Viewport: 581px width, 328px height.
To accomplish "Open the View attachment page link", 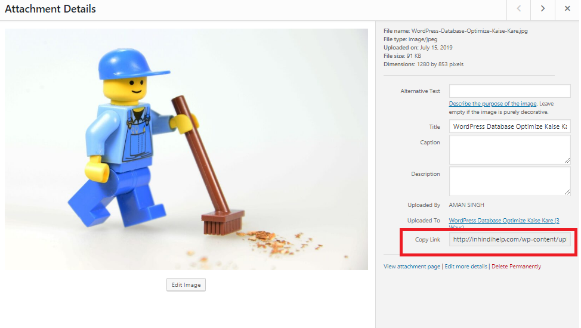I will click(x=412, y=267).
